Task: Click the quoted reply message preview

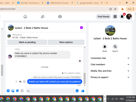Action: coord(57,77)
